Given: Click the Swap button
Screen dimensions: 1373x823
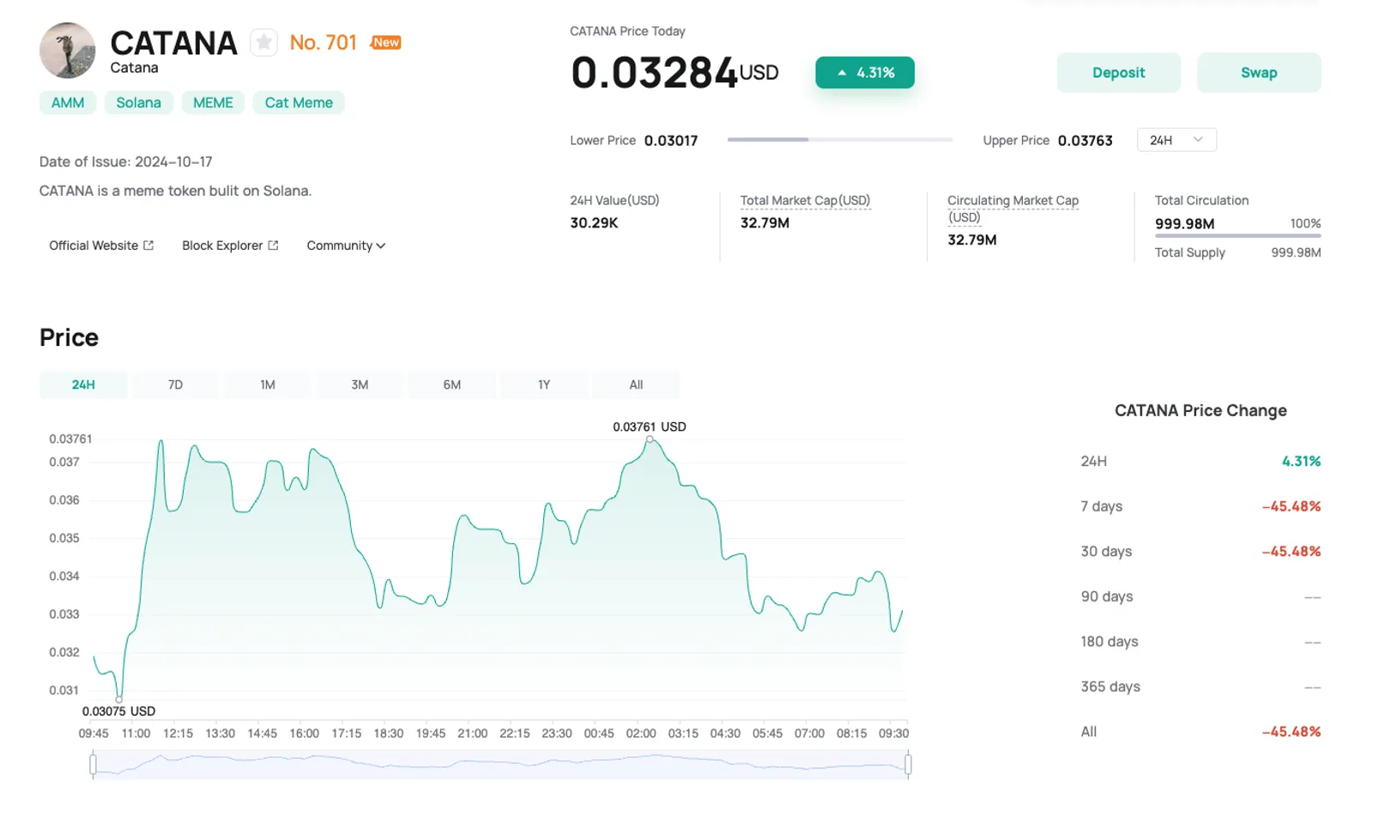Looking at the screenshot, I should (x=1259, y=73).
